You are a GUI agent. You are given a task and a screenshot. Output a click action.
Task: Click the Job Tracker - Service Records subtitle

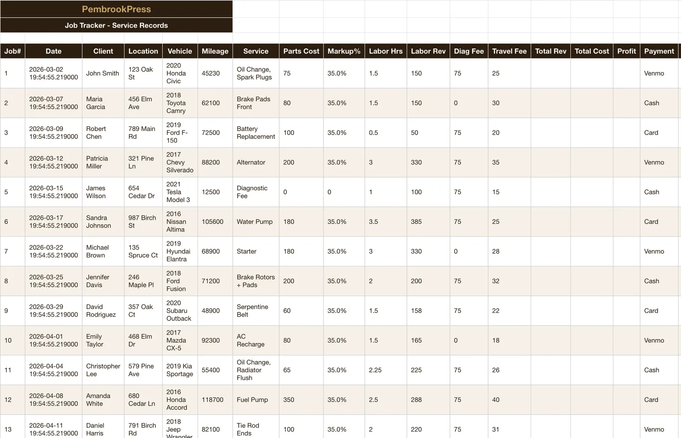116,25
